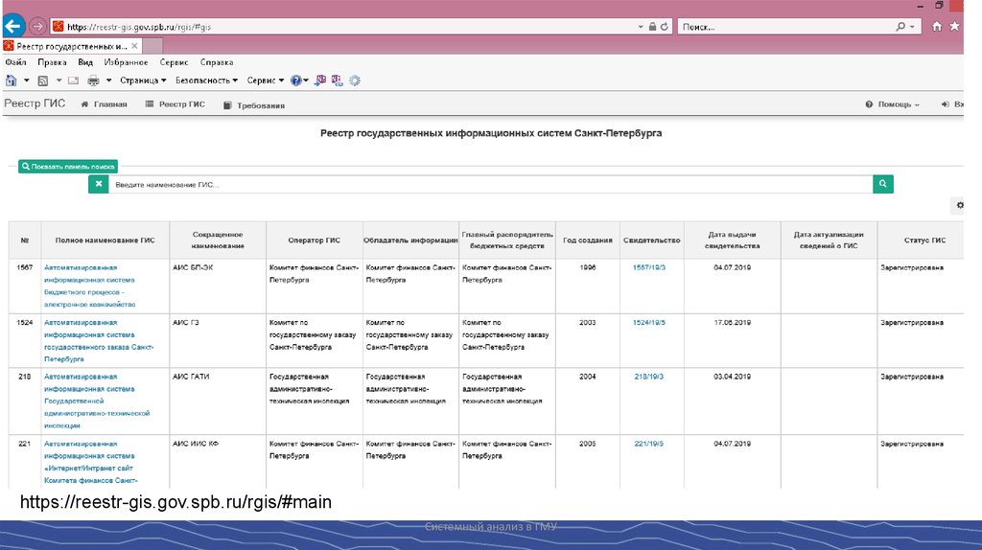The height and width of the screenshot is (550, 982).
Task: Open the browser home page icon
Action: click(937, 27)
